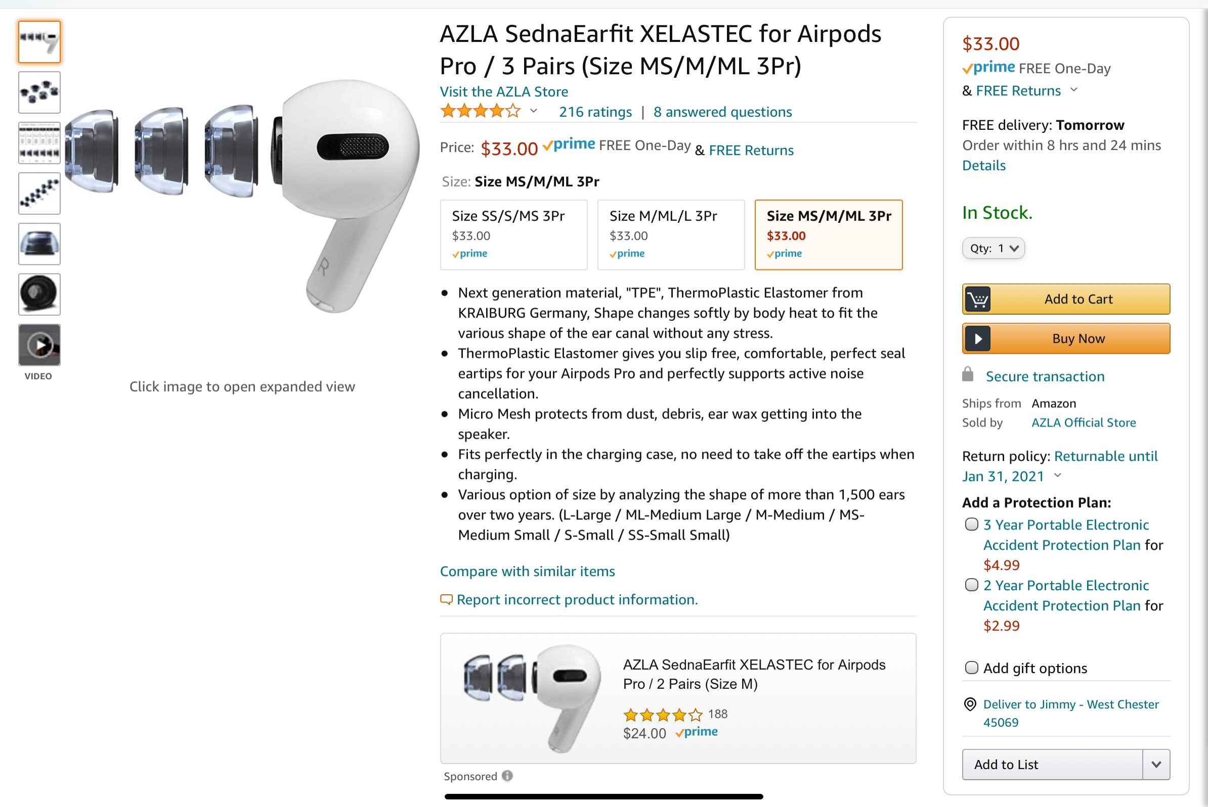1208x807 pixels.
Task: Click the star rating icons
Action: click(x=480, y=111)
